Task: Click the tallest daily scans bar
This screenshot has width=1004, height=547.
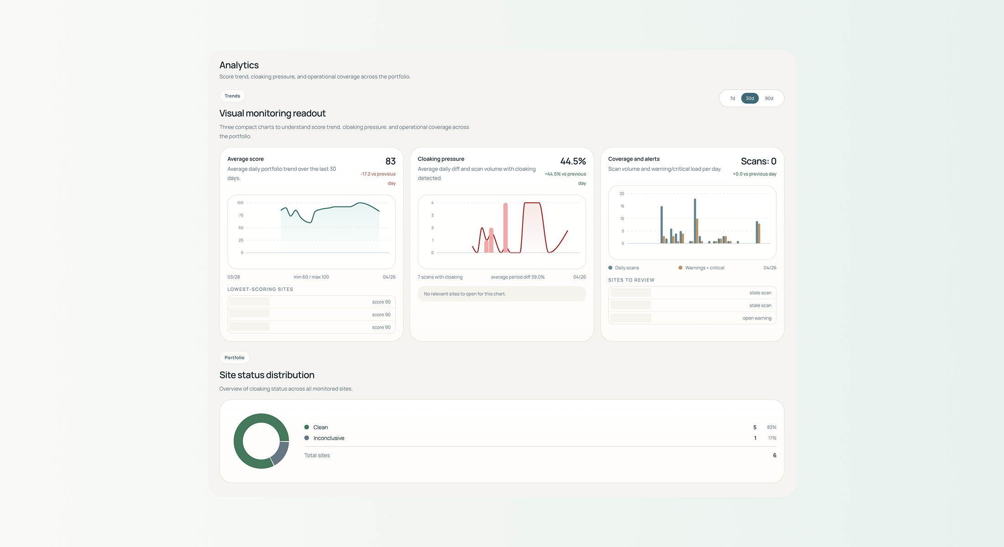Action: [x=695, y=221]
